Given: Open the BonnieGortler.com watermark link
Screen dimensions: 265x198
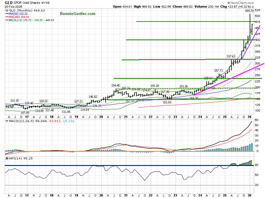Looking at the screenshot, I should (78, 14).
